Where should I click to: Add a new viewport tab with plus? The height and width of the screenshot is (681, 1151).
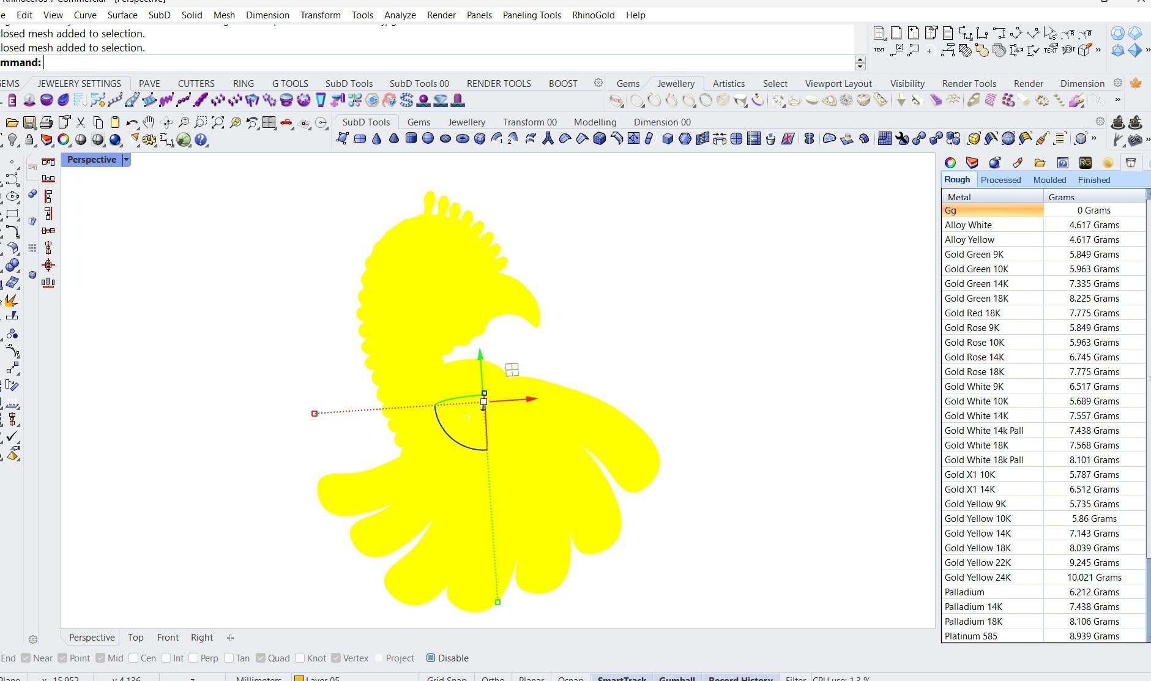[230, 638]
